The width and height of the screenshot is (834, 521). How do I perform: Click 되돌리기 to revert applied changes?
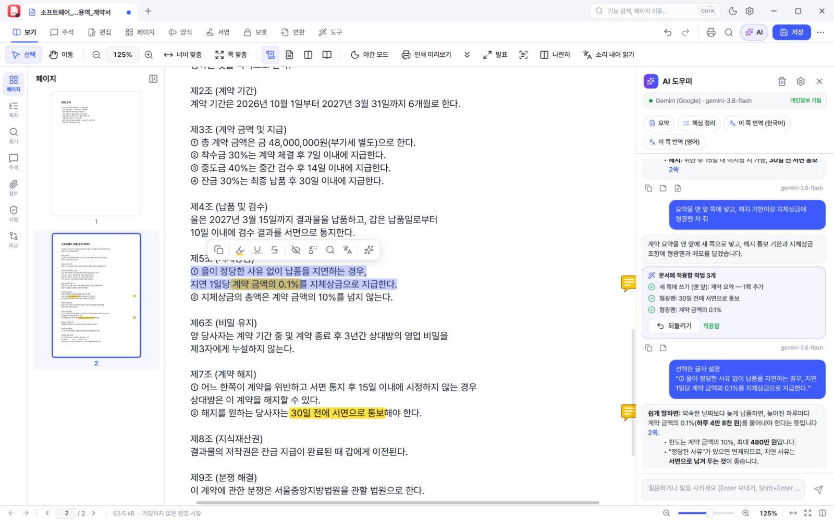(673, 326)
